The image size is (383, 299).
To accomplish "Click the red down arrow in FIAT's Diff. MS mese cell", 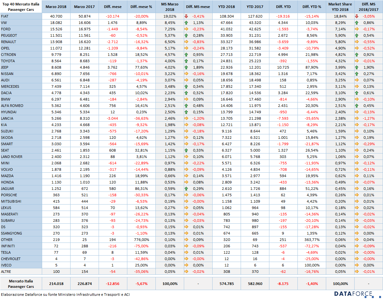I will (186, 16).
